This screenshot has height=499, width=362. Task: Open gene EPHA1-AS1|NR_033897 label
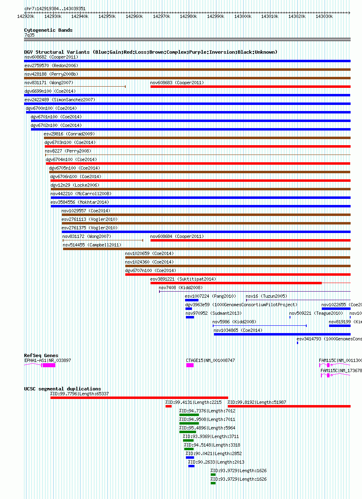coord(48,360)
